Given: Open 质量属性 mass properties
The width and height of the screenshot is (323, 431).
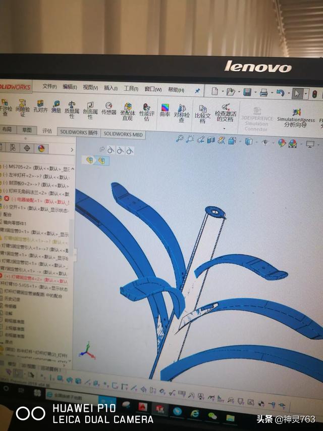Looking at the screenshot, I should click(72, 110).
